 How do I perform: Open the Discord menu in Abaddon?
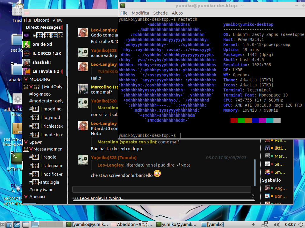tap(42, 20)
